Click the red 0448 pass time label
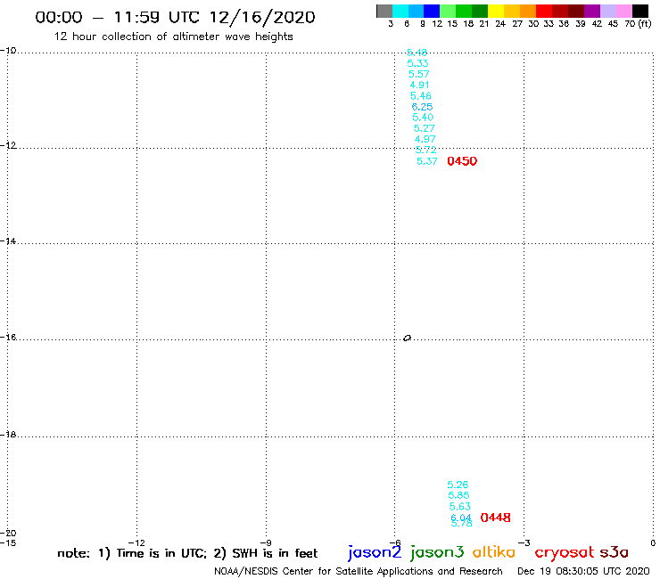The height and width of the screenshot is (579, 660). coord(495,518)
